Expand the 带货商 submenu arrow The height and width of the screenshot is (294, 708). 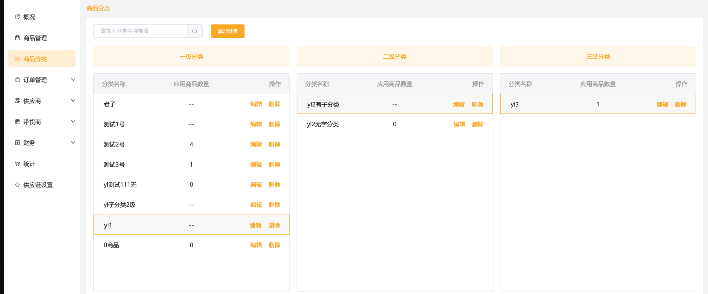tap(73, 122)
